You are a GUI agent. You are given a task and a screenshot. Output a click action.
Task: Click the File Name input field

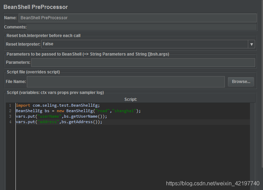126,82
